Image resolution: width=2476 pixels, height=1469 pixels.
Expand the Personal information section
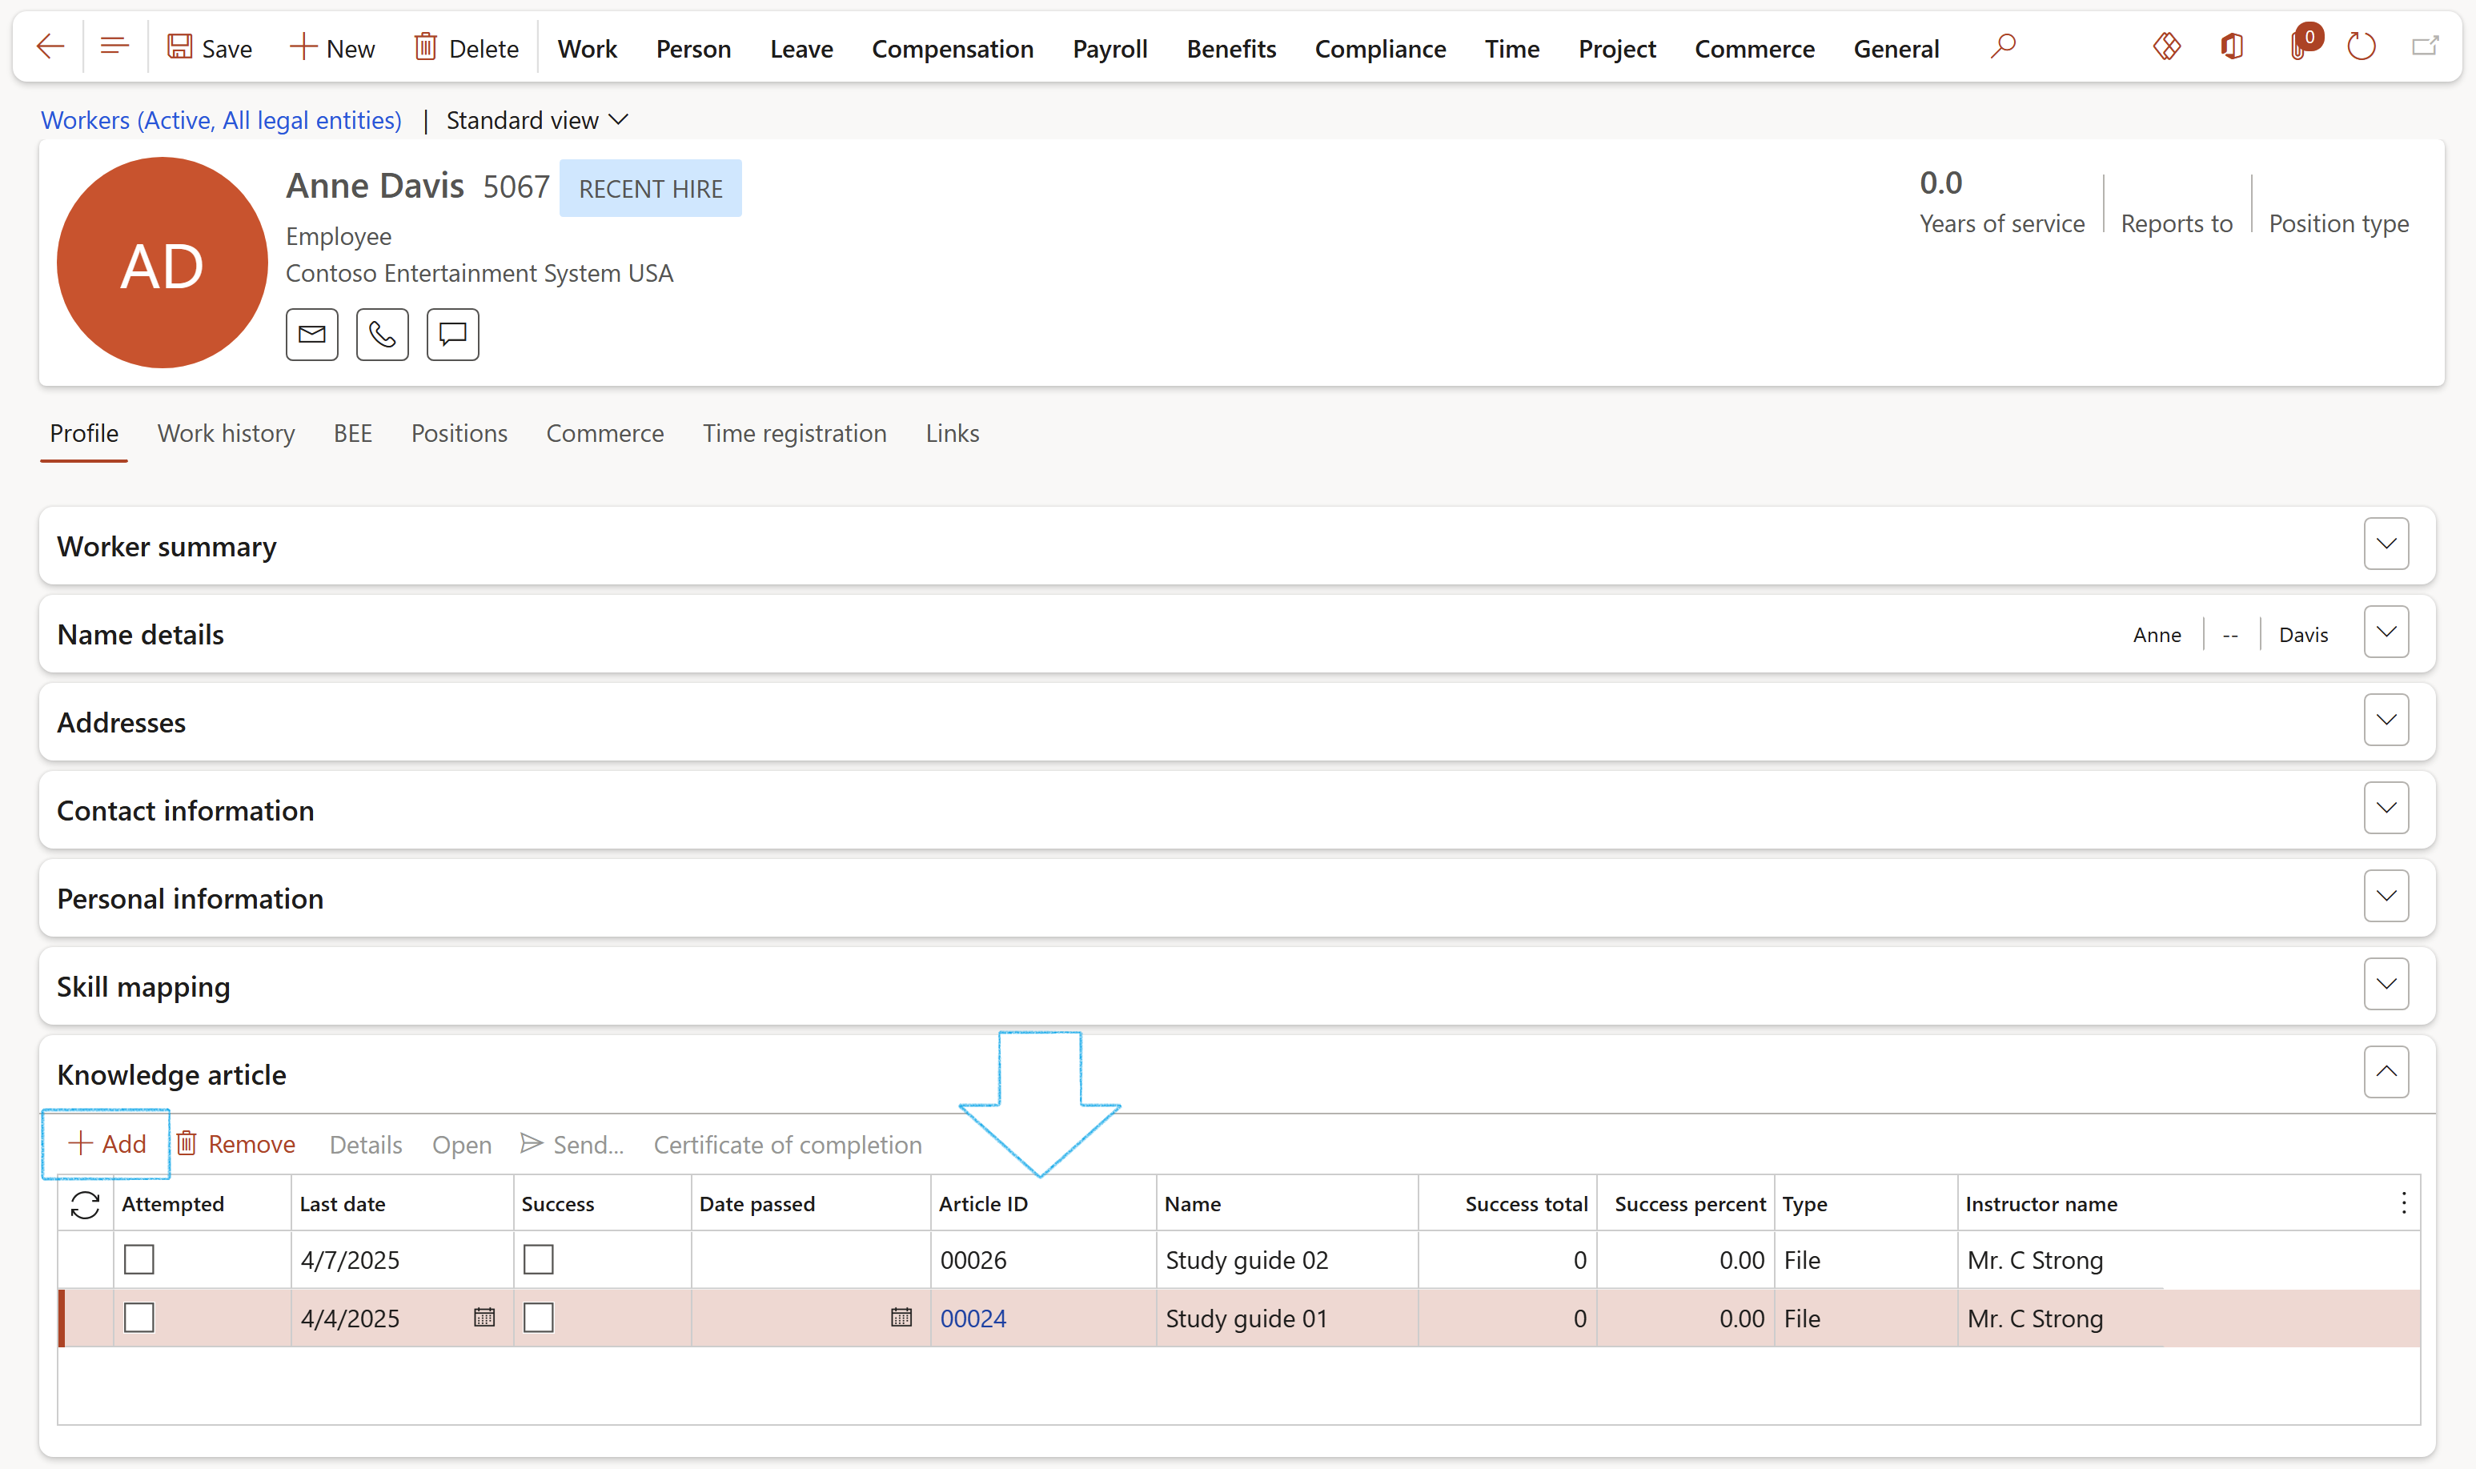pos(2386,896)
